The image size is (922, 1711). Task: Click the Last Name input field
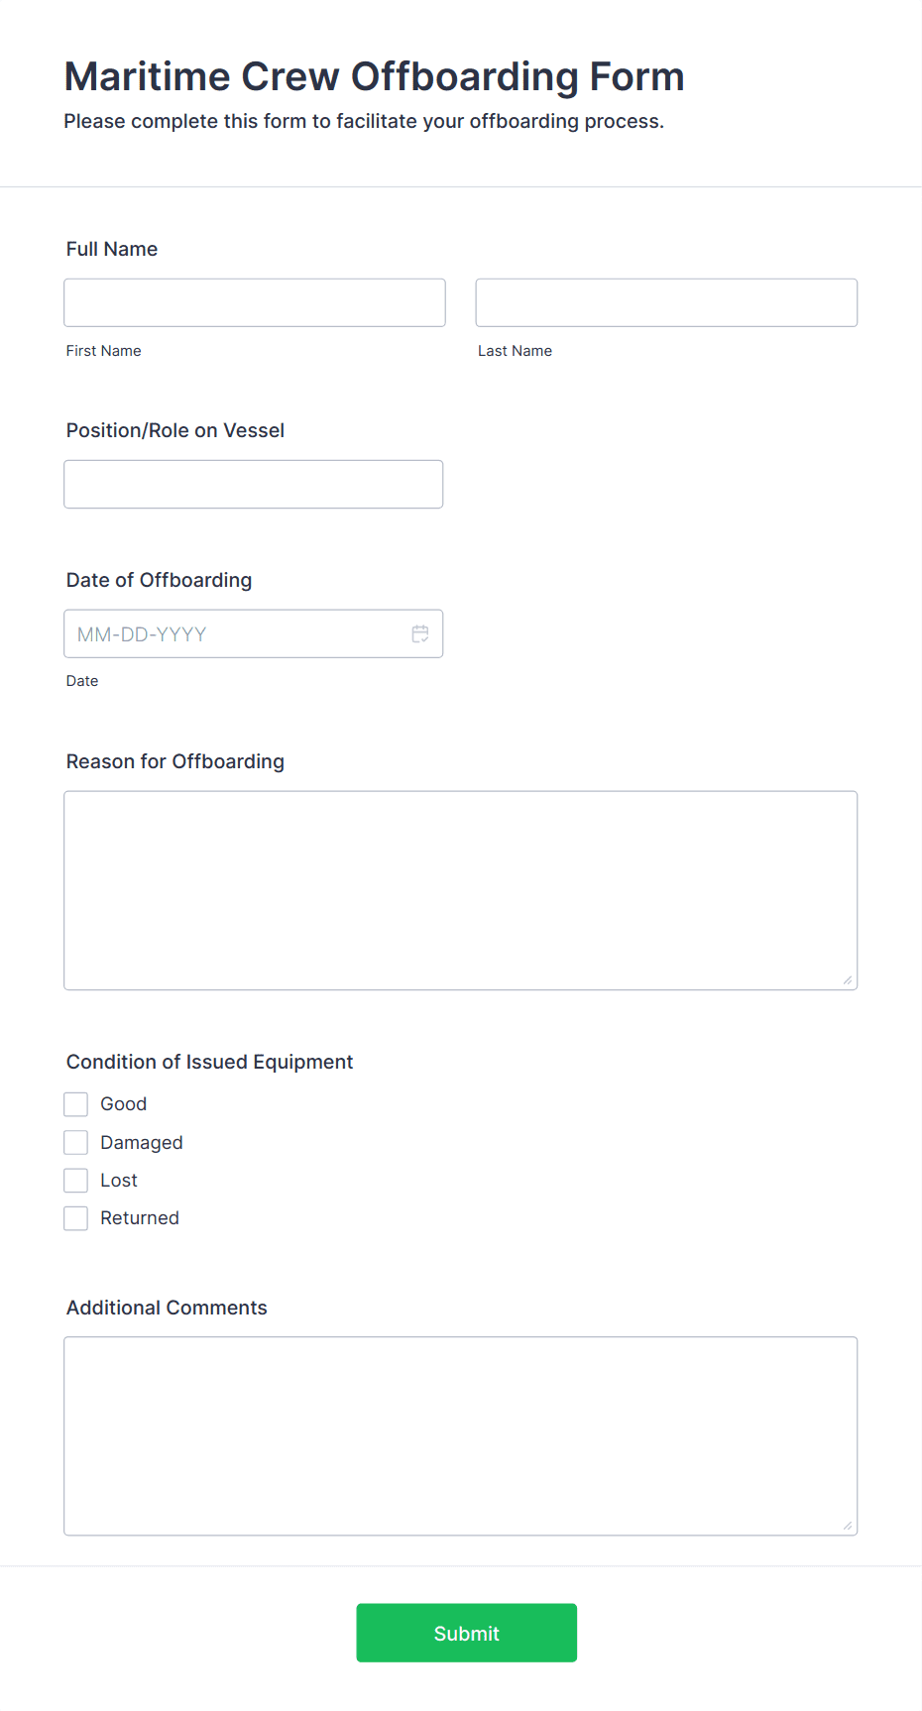[665, 302]
